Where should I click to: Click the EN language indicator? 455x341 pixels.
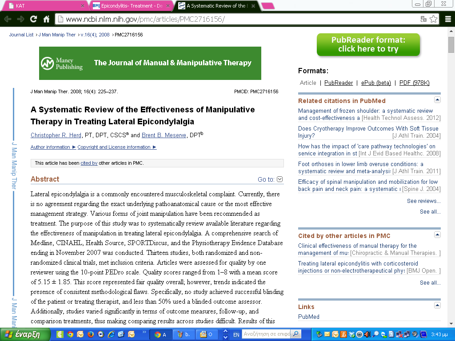236,335
